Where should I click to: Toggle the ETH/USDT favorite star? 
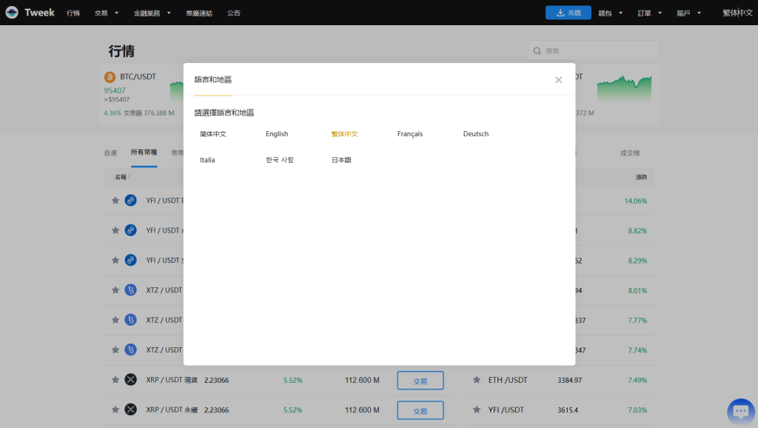tap(476, 380)
